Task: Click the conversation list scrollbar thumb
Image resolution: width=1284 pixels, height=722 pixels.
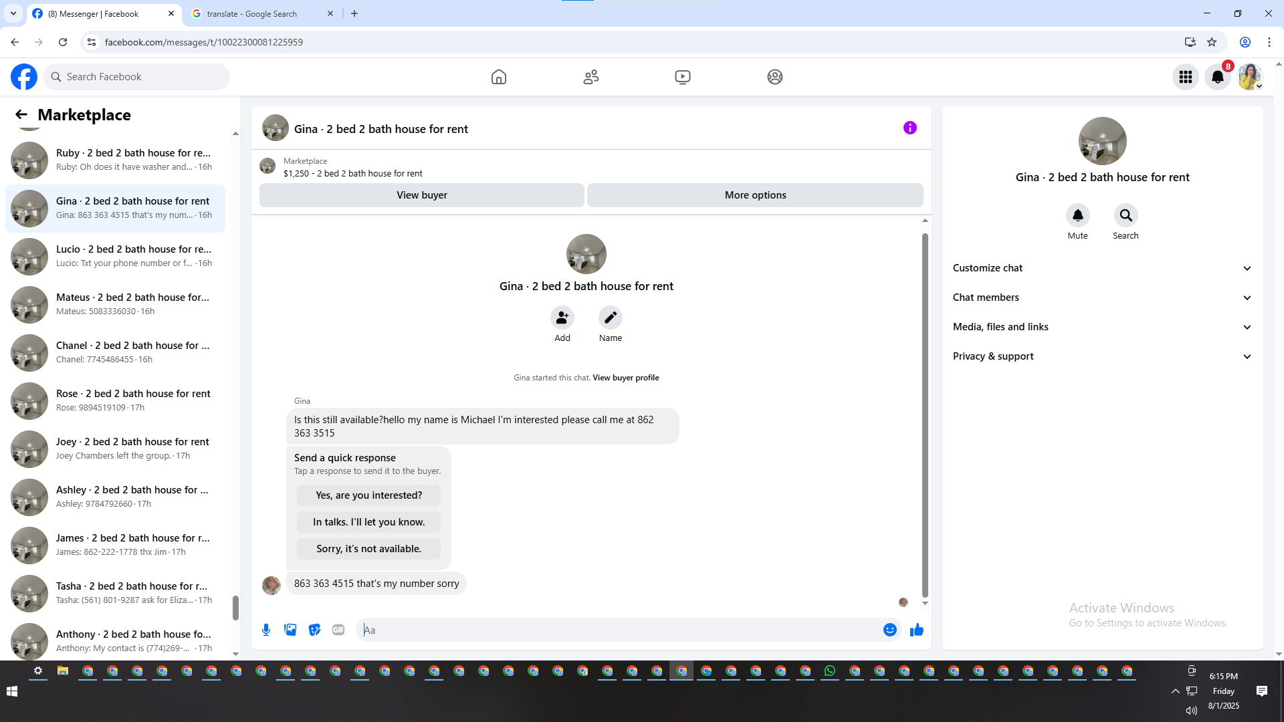Action: click(235, 608)
